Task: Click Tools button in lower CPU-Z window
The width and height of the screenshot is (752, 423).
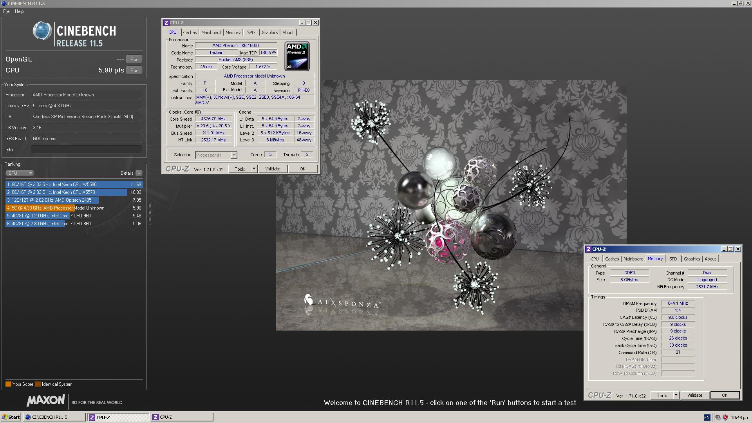Action: click(662, 396)
